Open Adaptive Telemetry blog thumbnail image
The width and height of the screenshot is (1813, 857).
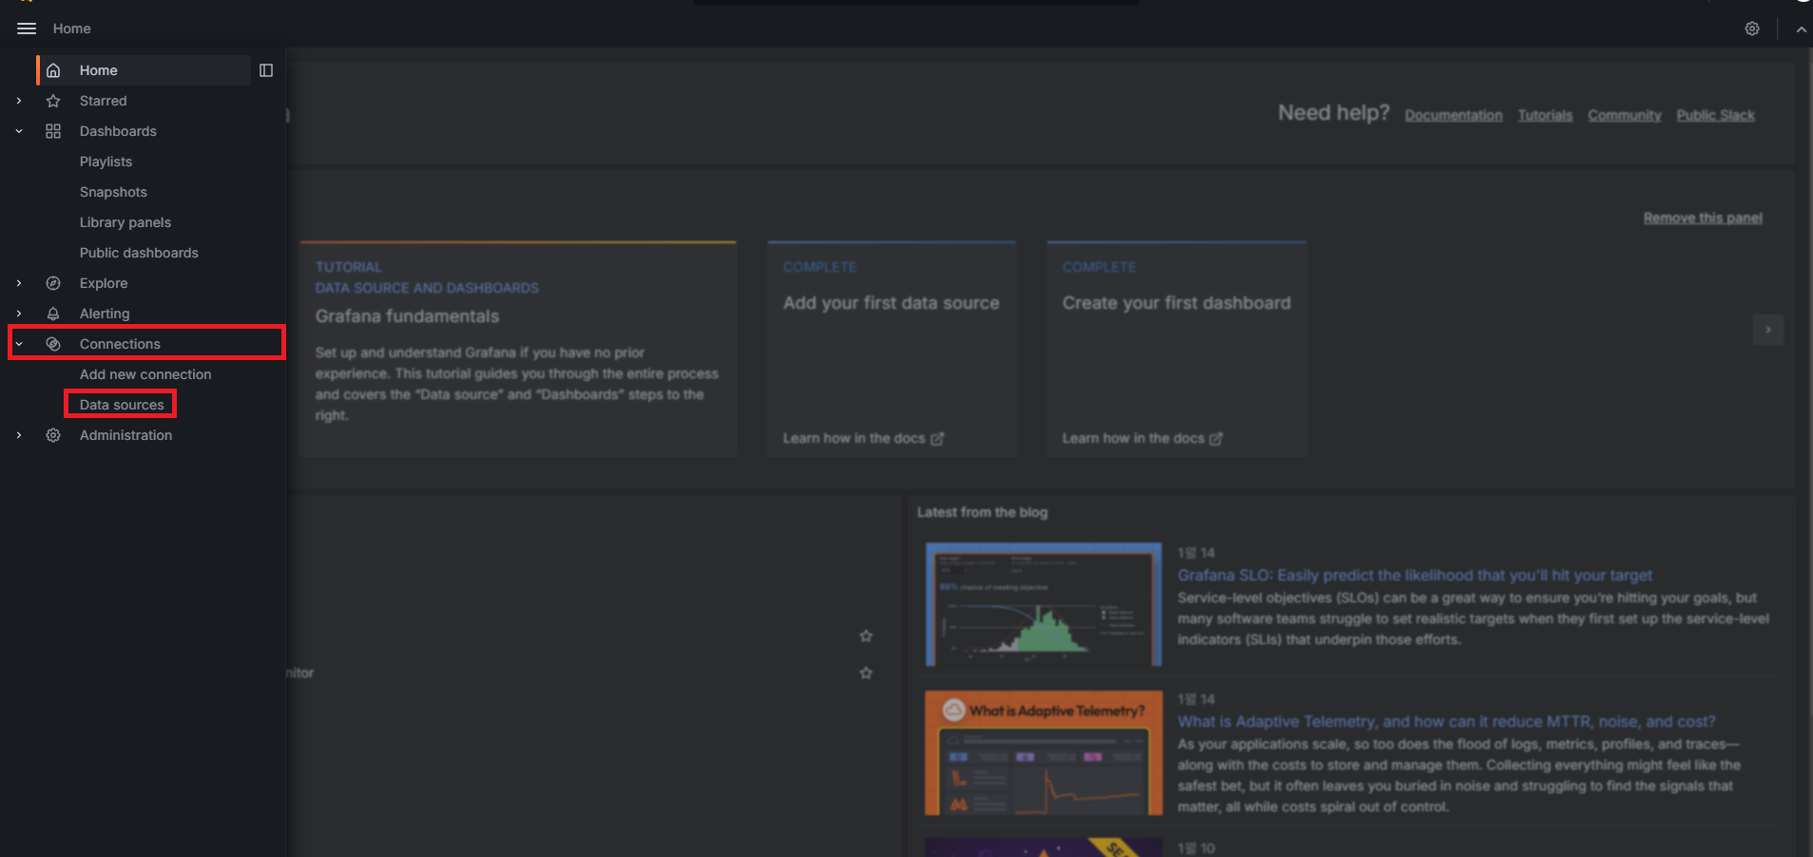tap(1044, 752)
